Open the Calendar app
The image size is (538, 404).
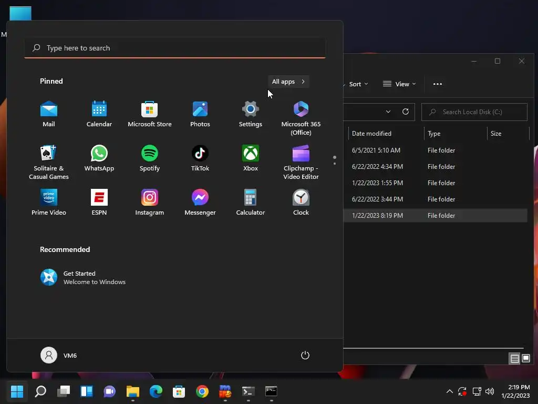[x=99, y=114]
